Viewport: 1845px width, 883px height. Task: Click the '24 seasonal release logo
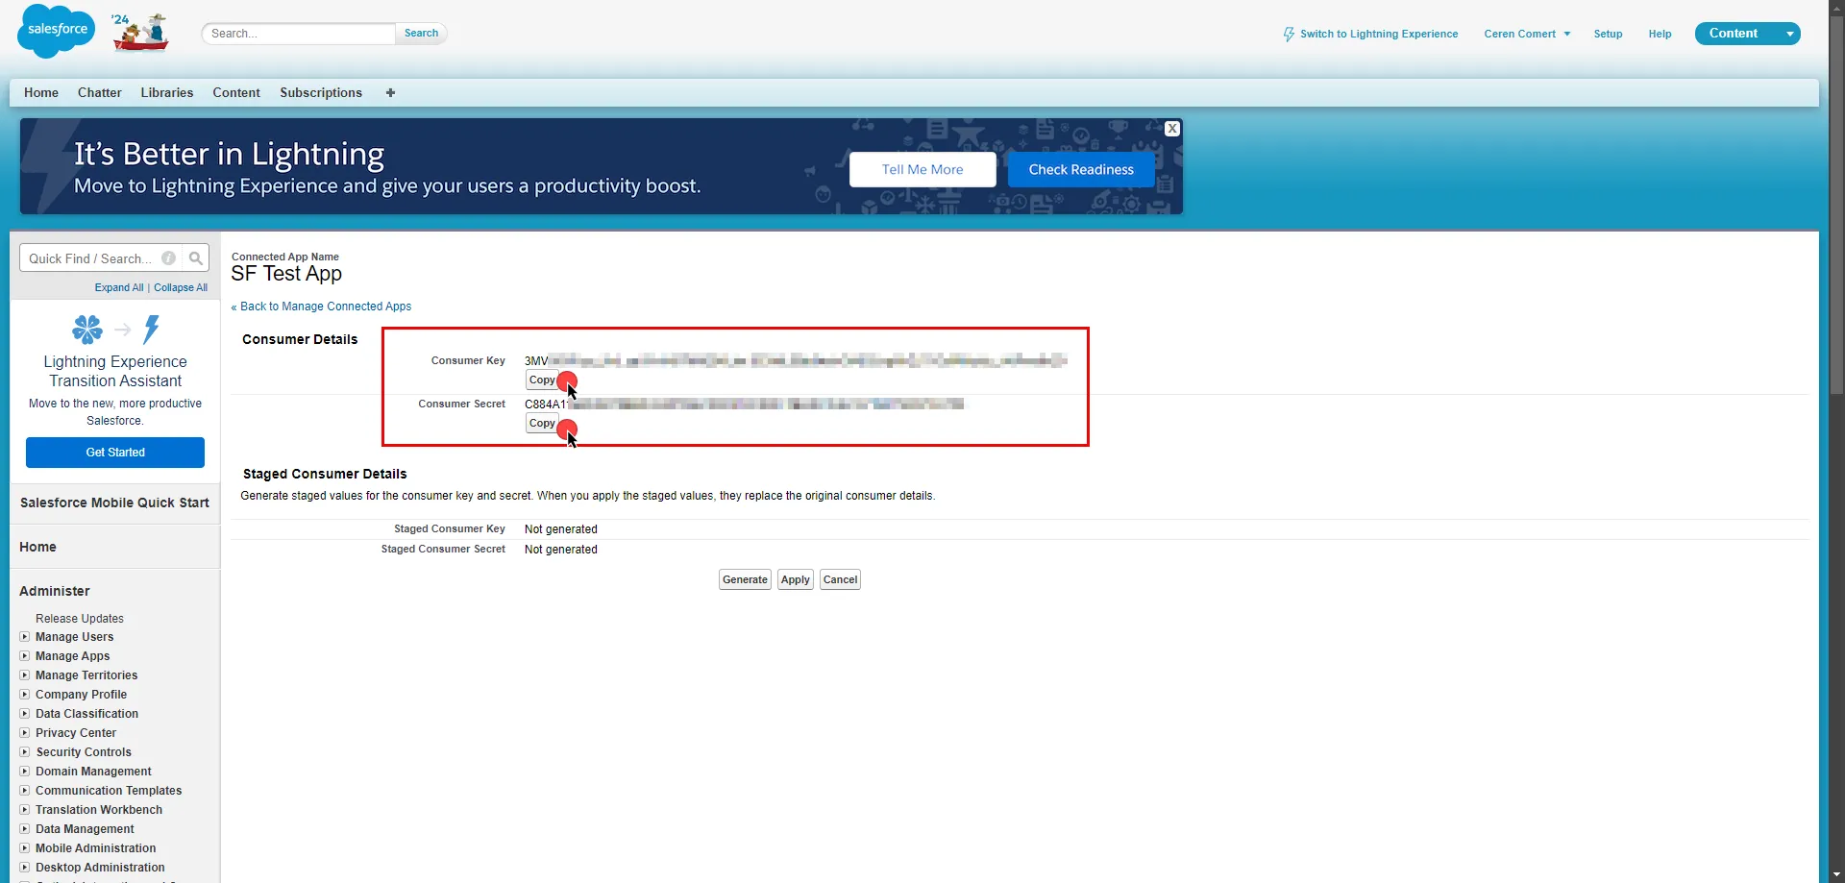pyautogui.click(x=140, y=32)
